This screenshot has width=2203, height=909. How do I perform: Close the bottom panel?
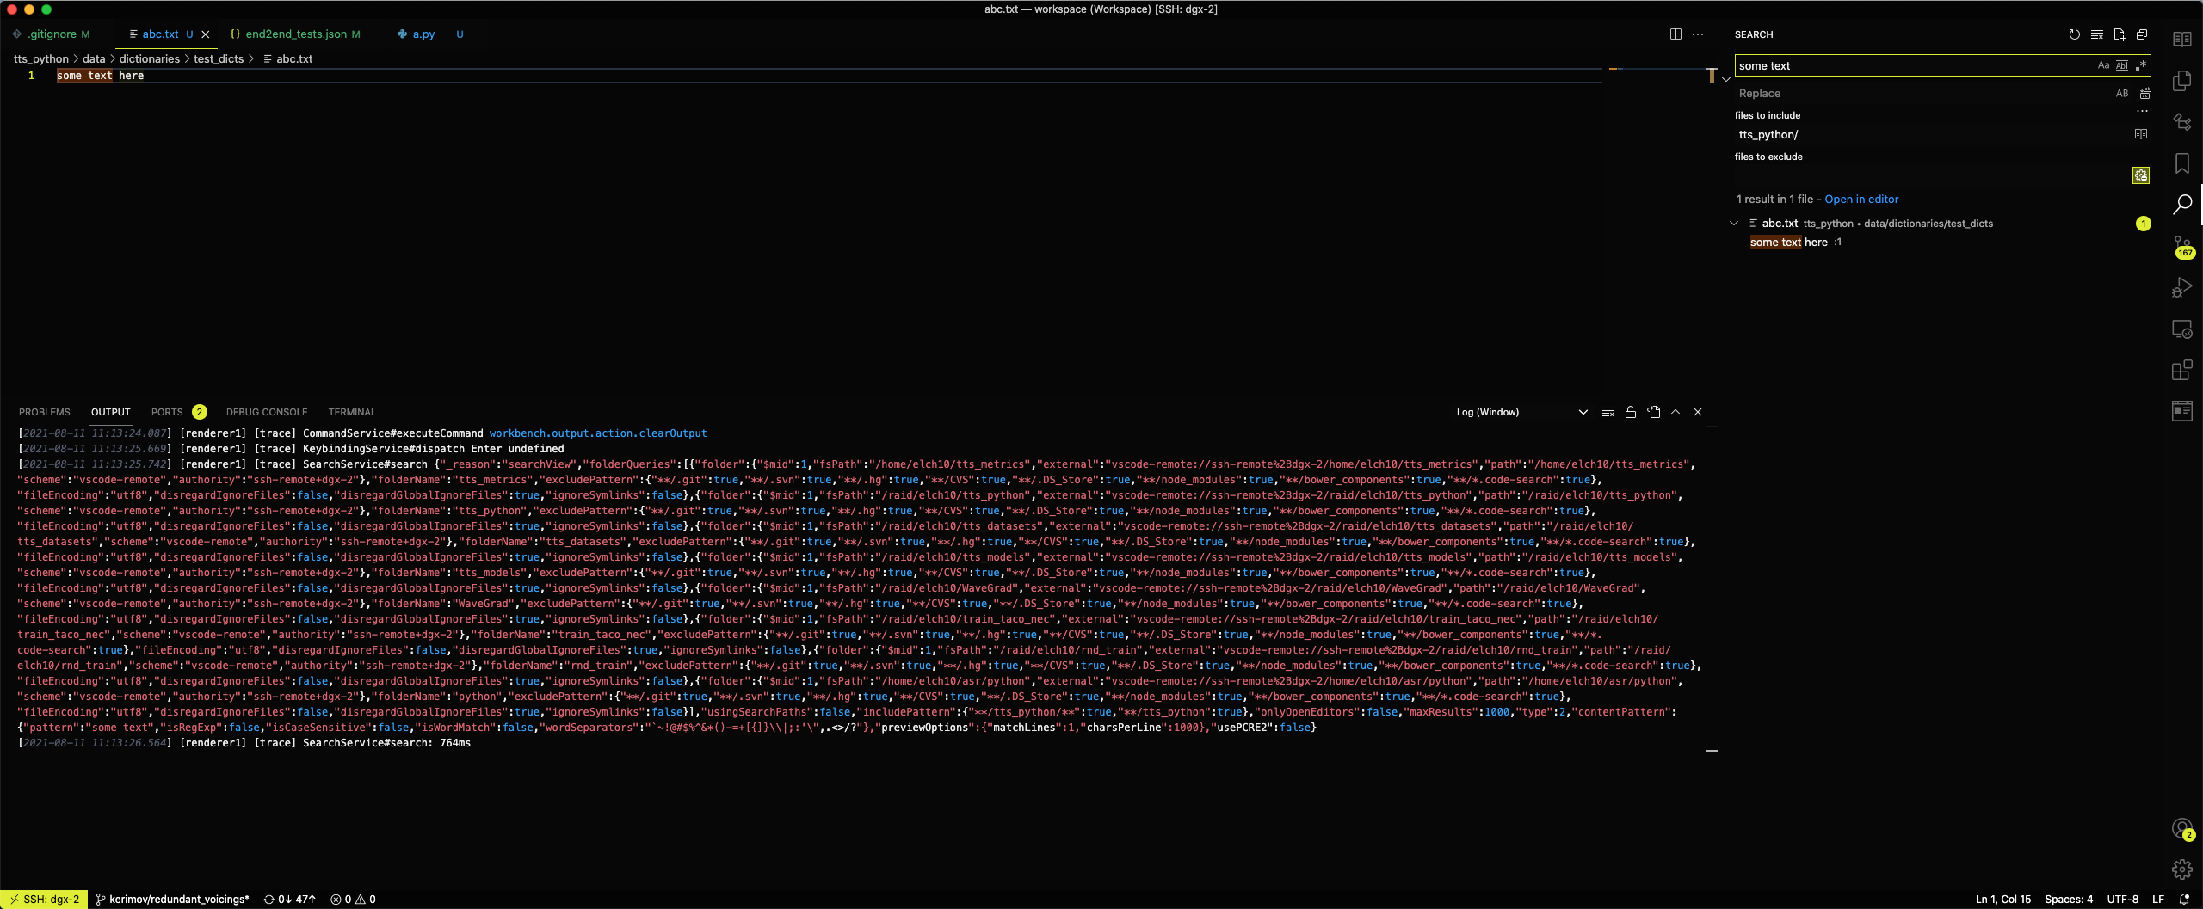[x=1698, y=412]
